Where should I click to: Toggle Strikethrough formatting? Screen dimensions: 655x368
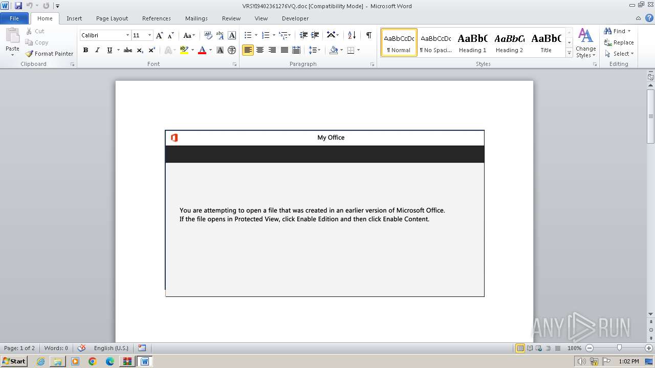click(128, 50)
